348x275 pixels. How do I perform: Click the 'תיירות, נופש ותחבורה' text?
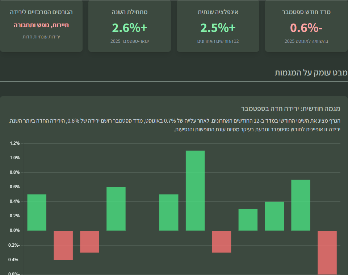click(41, 25)
